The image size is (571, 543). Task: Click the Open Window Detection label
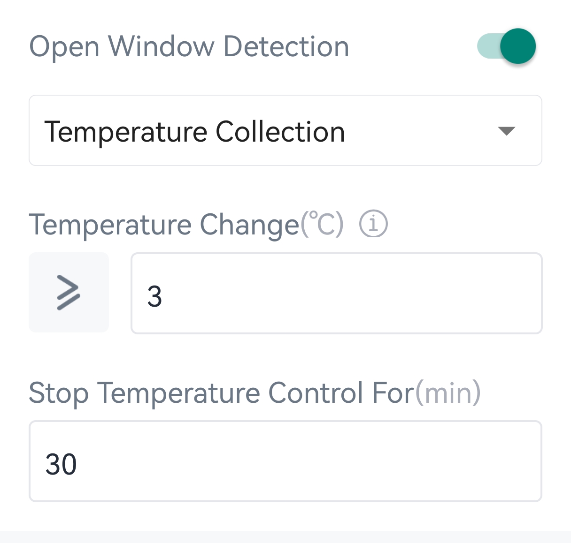[x=189, y=47]
